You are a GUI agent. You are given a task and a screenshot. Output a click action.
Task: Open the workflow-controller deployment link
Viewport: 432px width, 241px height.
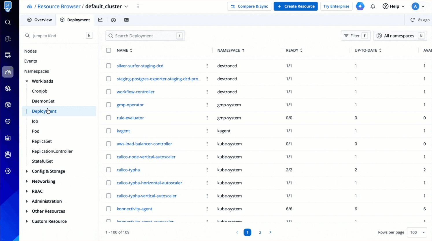(136, 92)
